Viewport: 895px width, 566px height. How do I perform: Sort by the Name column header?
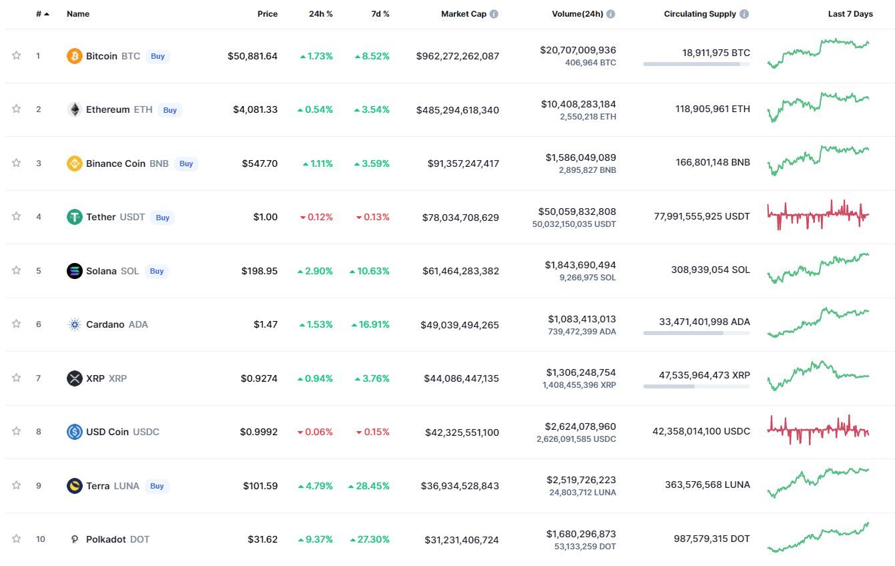pos(78,14)
